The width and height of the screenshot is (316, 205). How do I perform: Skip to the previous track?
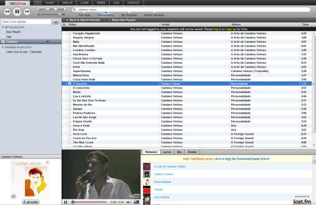[x=7, y=12]
